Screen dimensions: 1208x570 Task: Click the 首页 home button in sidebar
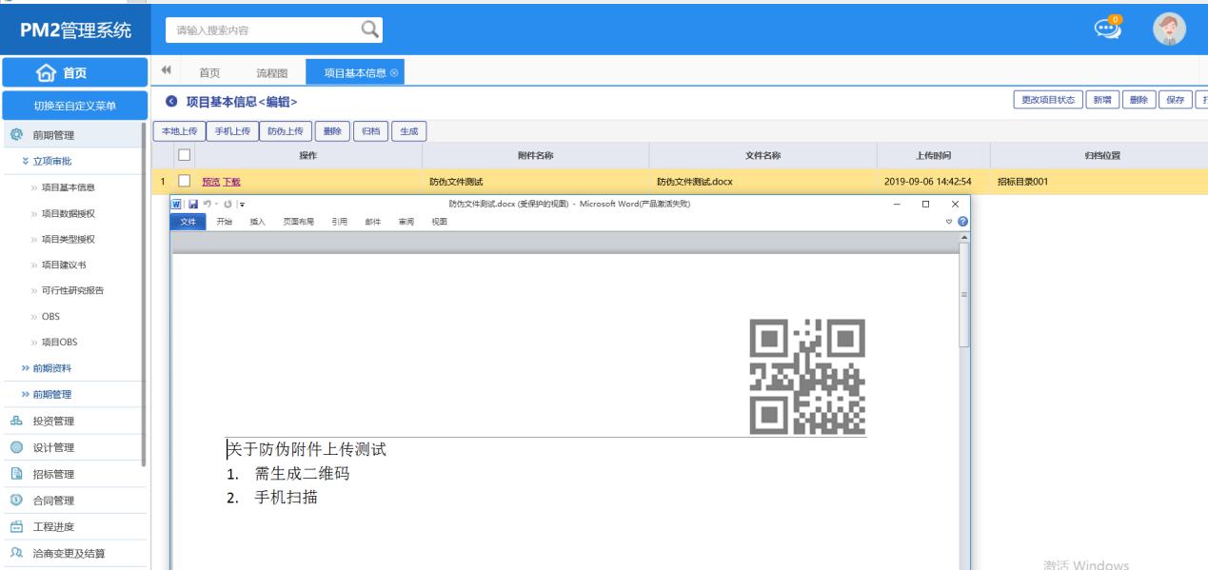[x=74, y=72]
